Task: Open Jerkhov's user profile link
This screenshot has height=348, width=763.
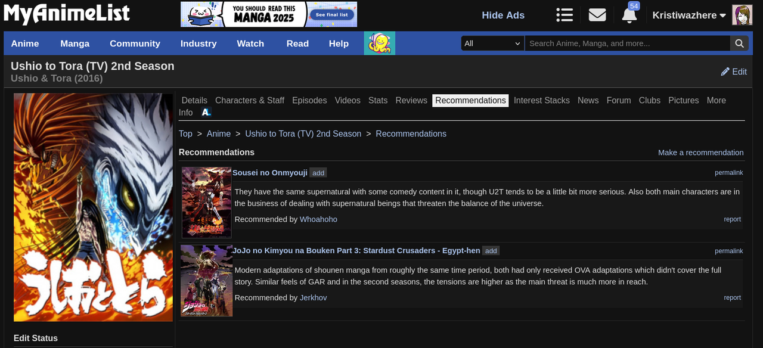Action: (x=314, y=297)
